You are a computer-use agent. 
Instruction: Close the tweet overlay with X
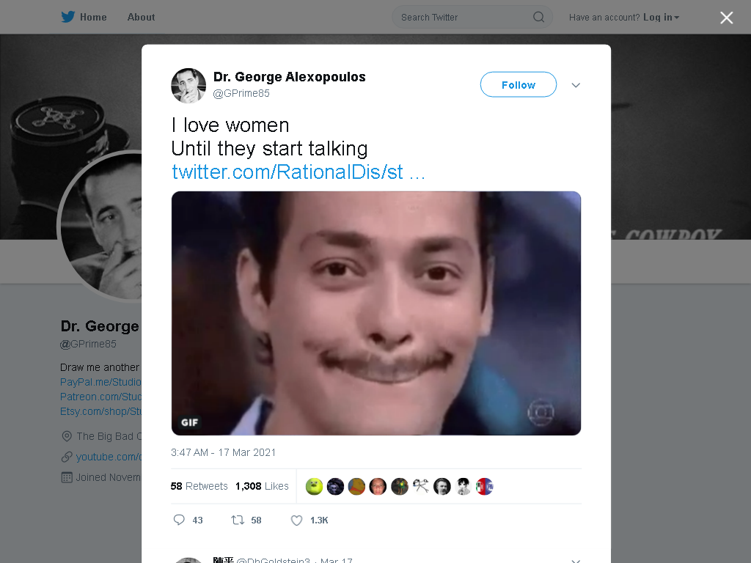coord(726,18)
